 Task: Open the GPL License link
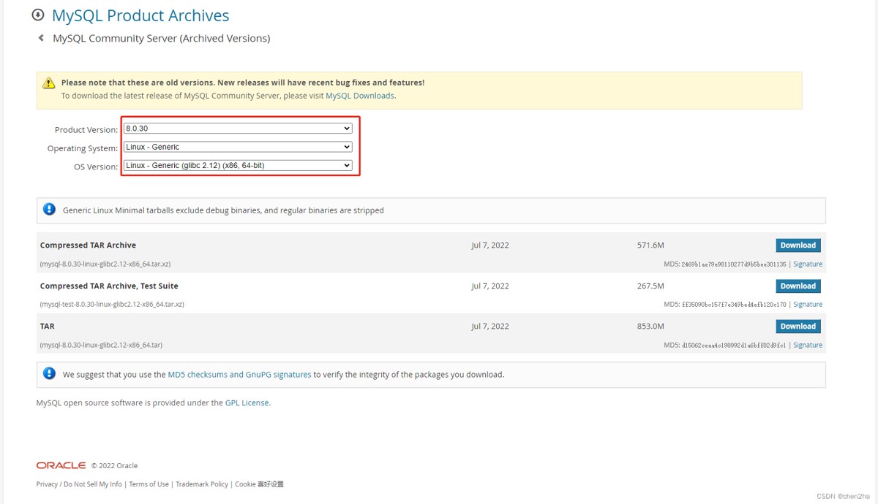pos(247,402)
